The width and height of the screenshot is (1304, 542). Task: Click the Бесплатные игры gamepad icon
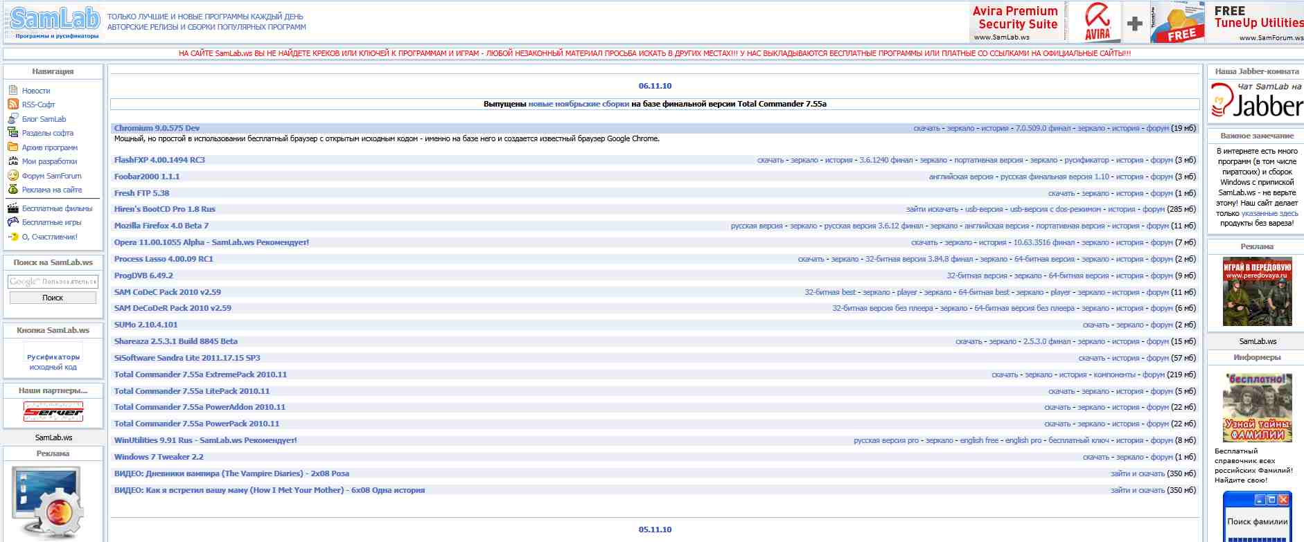[x=13, y=222]
